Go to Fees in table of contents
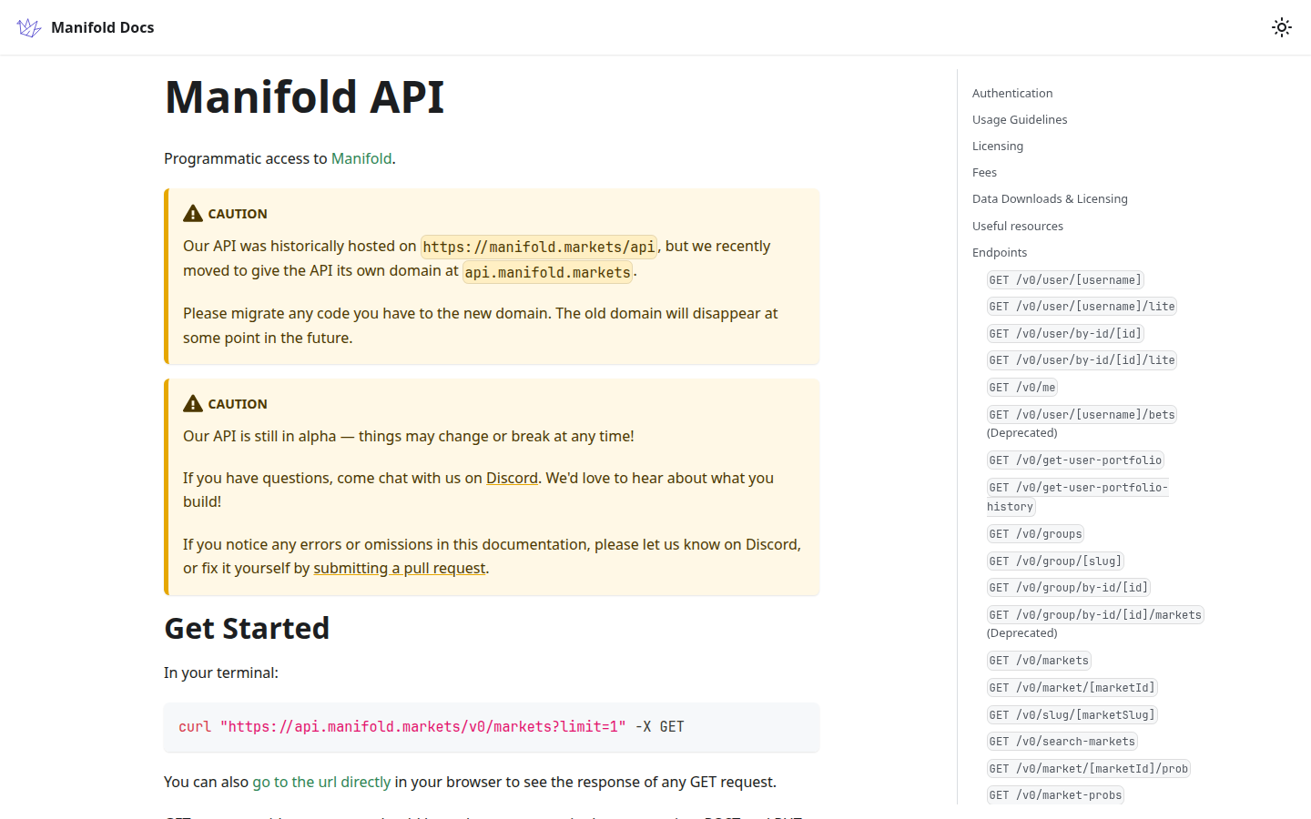This screenshot has width=1311, height=819. pyautogui.click(x=984, y=172)
